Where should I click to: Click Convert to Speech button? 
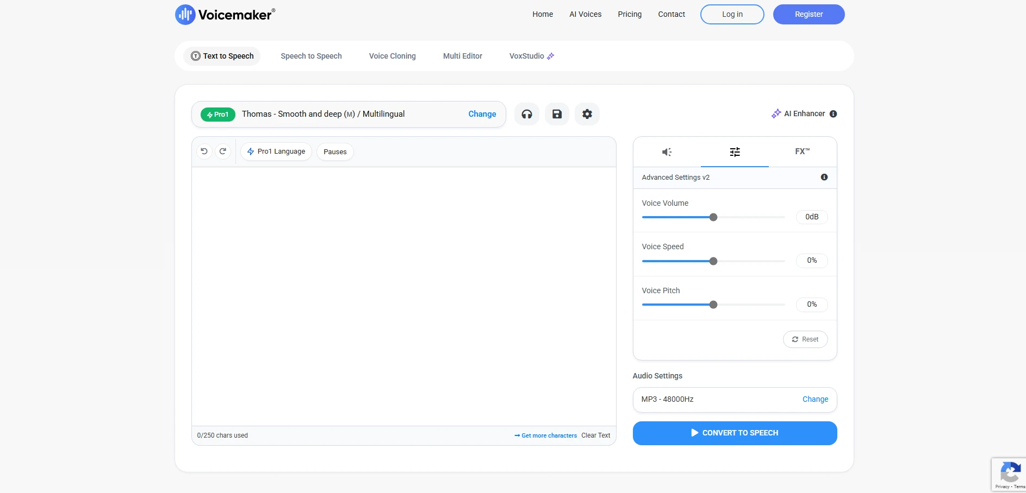(x=735, y=433)
